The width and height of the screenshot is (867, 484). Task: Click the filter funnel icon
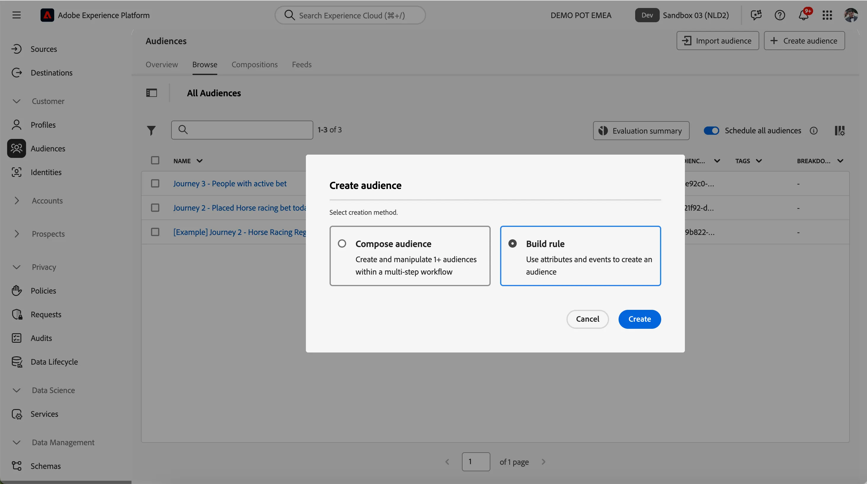[x=151, y=130]
